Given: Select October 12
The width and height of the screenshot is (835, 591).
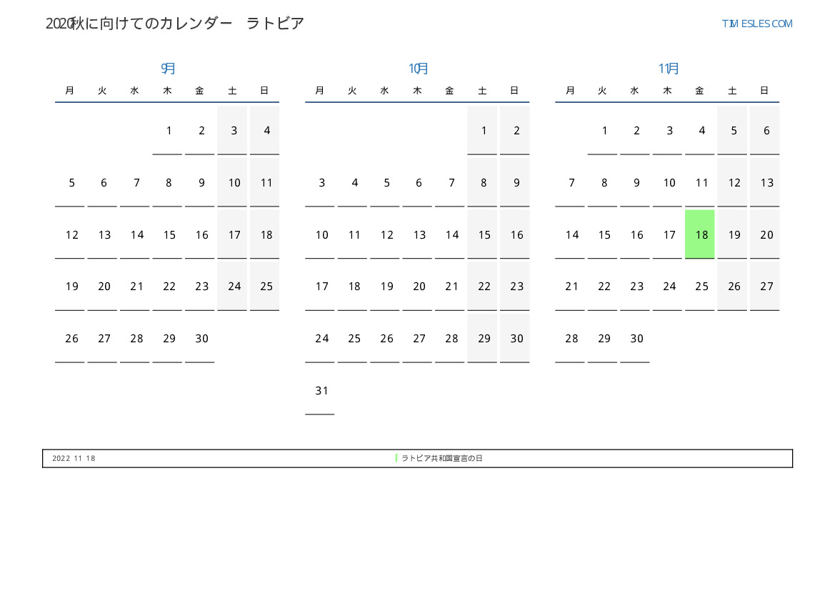Looking at the screenshot, I should [385, 234].
